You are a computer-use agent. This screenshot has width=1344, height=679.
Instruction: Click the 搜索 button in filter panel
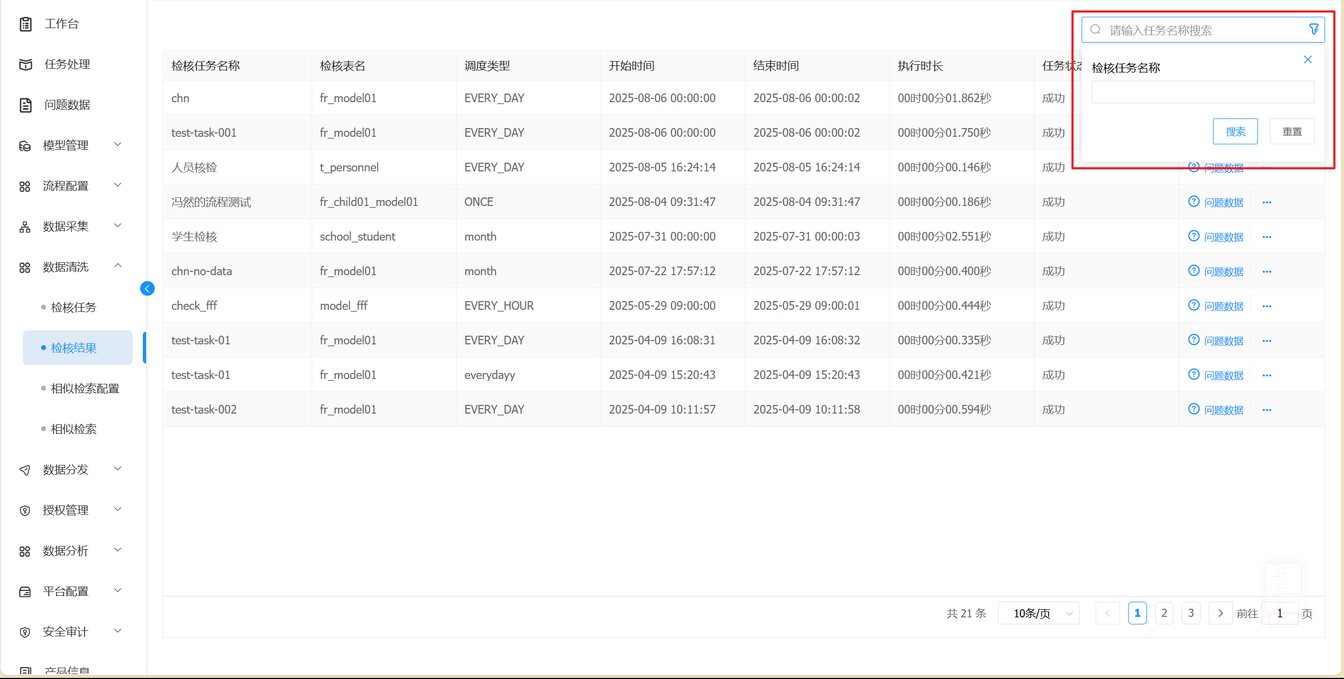pyautogui.click(x=1235, y=131)
